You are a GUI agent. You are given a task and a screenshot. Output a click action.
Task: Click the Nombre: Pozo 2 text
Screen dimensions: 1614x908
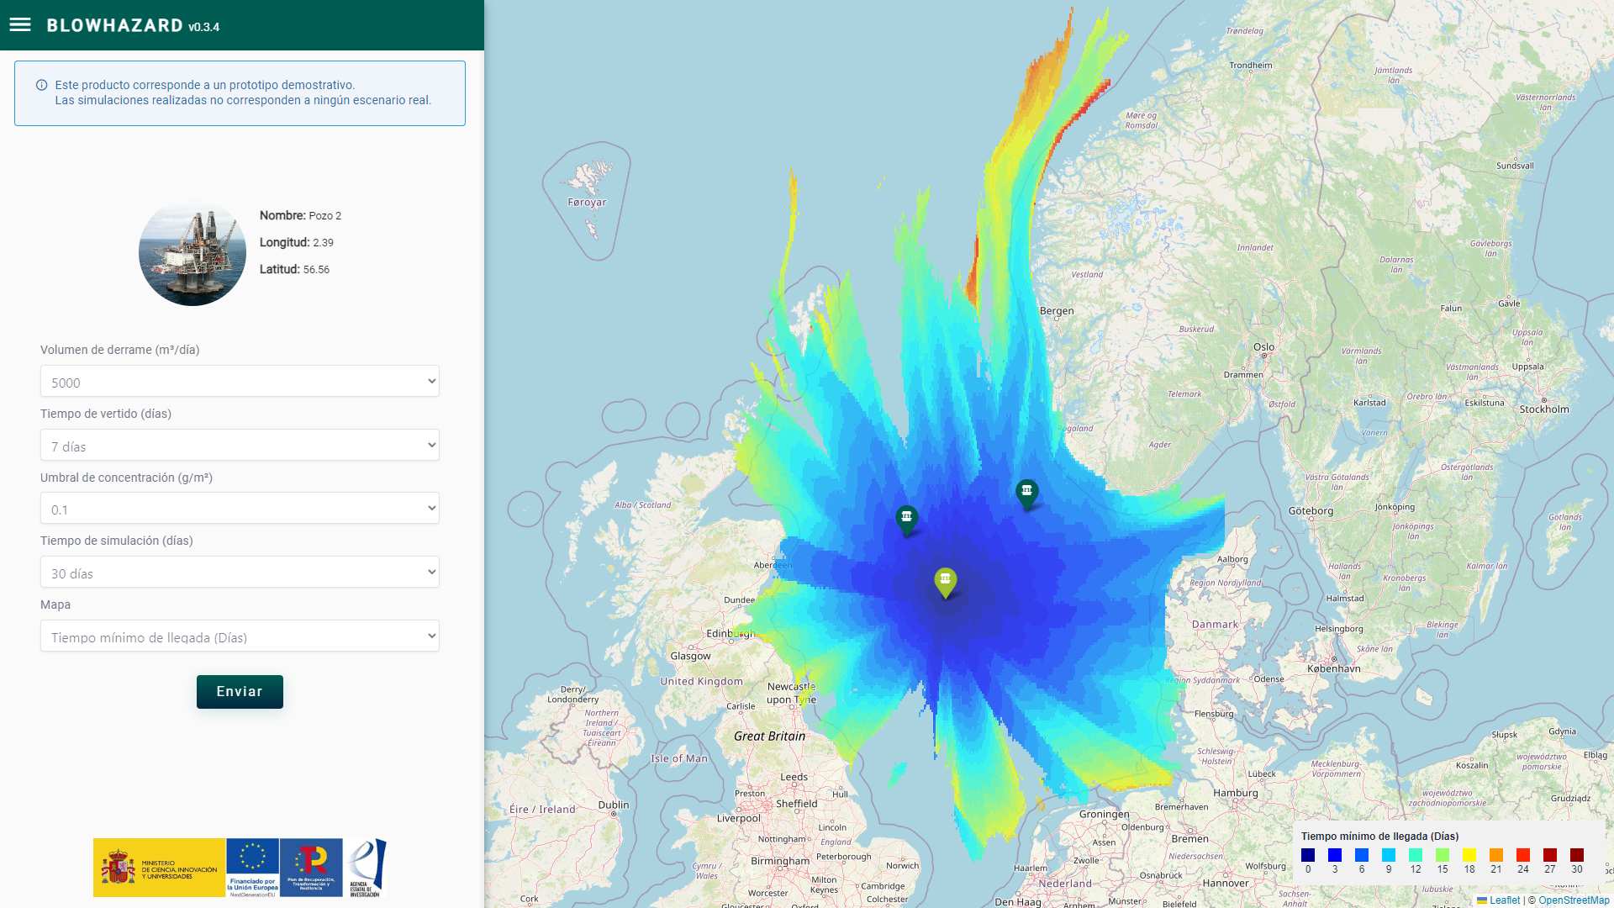pyautogui.click(x=300, y=215)
